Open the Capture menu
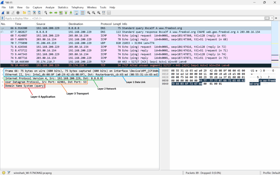 [37, 7]
